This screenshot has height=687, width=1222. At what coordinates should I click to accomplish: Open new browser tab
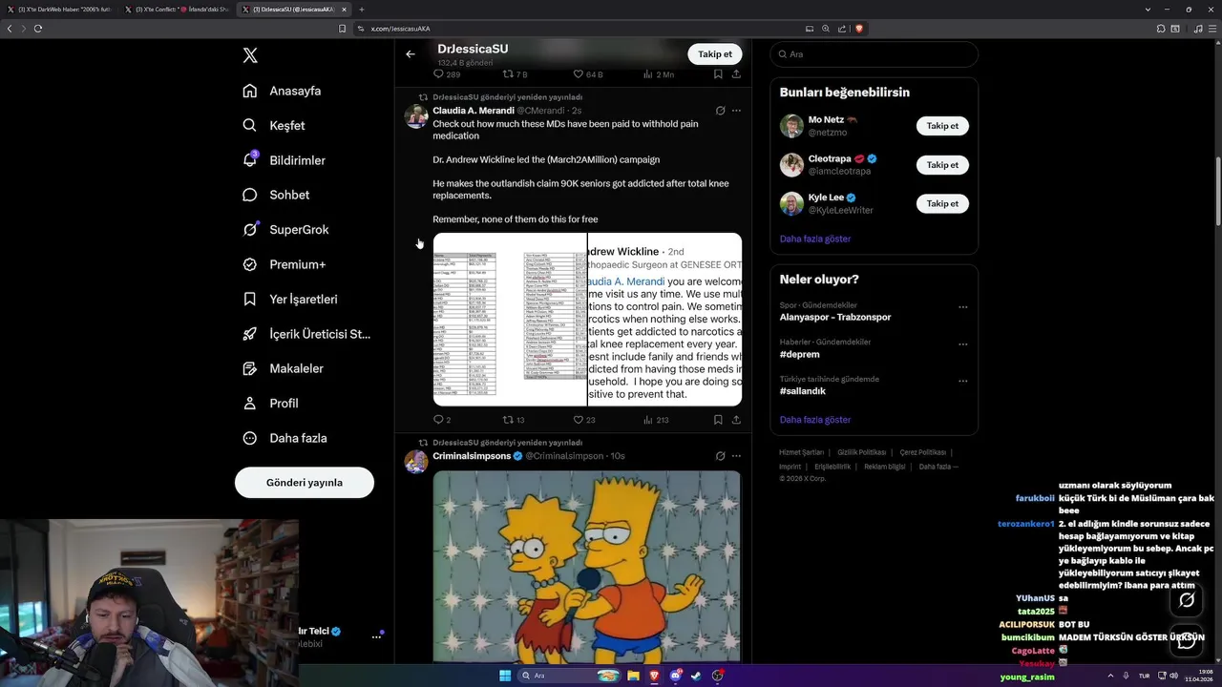(x=361, y=10)
